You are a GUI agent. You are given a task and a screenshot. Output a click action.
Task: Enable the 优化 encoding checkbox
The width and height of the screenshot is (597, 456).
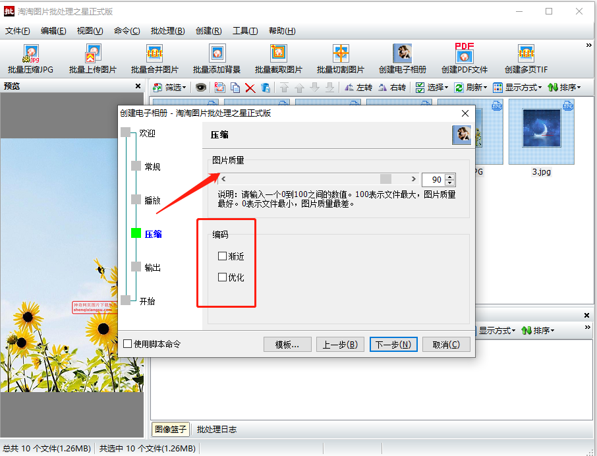(222, 277)
